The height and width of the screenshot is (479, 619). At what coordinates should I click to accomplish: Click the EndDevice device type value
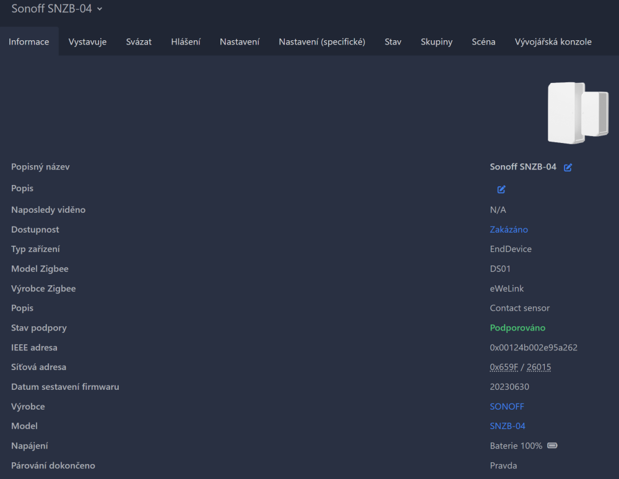(511, 249)
